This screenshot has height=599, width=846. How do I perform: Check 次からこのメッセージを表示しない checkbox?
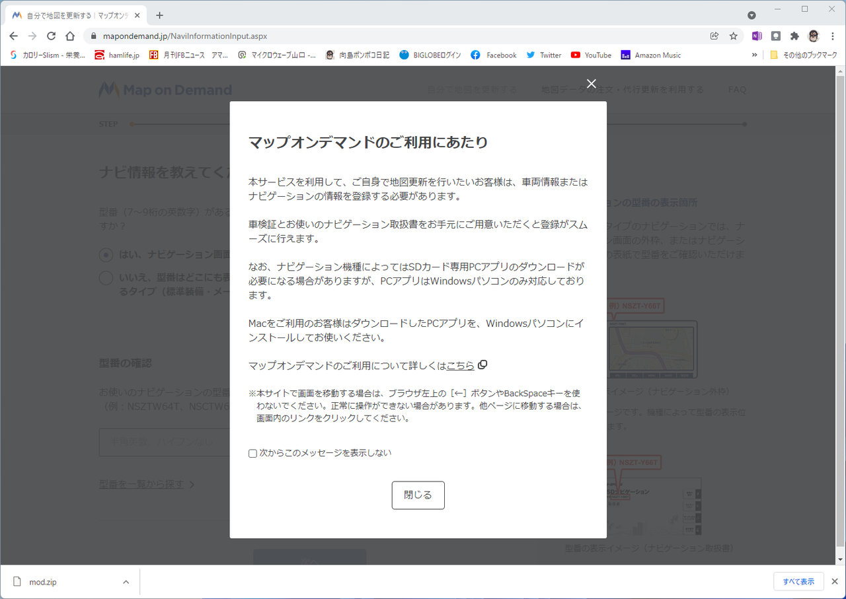pos(252,454)
